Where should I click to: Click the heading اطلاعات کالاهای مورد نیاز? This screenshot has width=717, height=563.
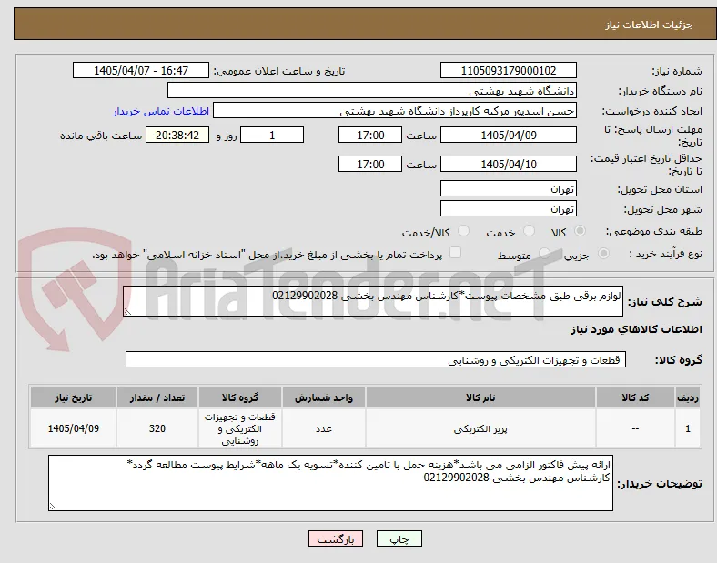[636, 329]
